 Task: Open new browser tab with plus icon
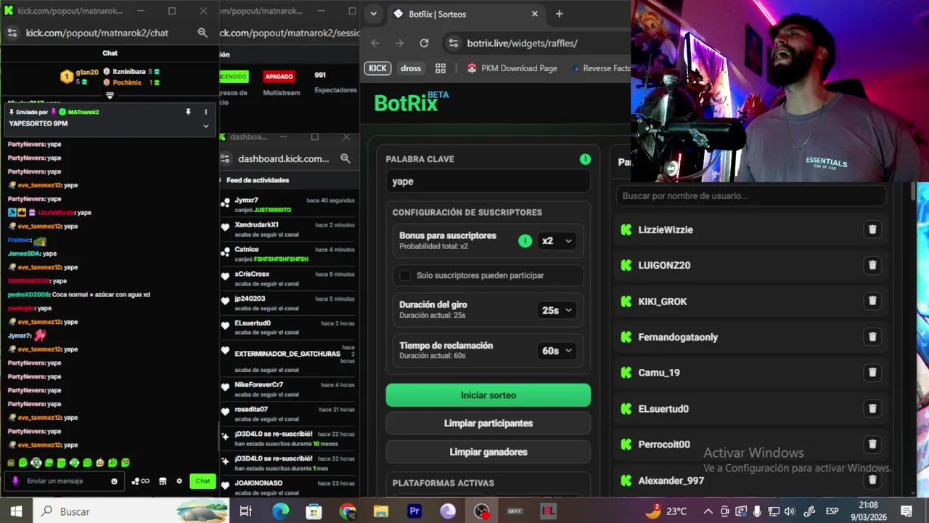coord(559,14)
